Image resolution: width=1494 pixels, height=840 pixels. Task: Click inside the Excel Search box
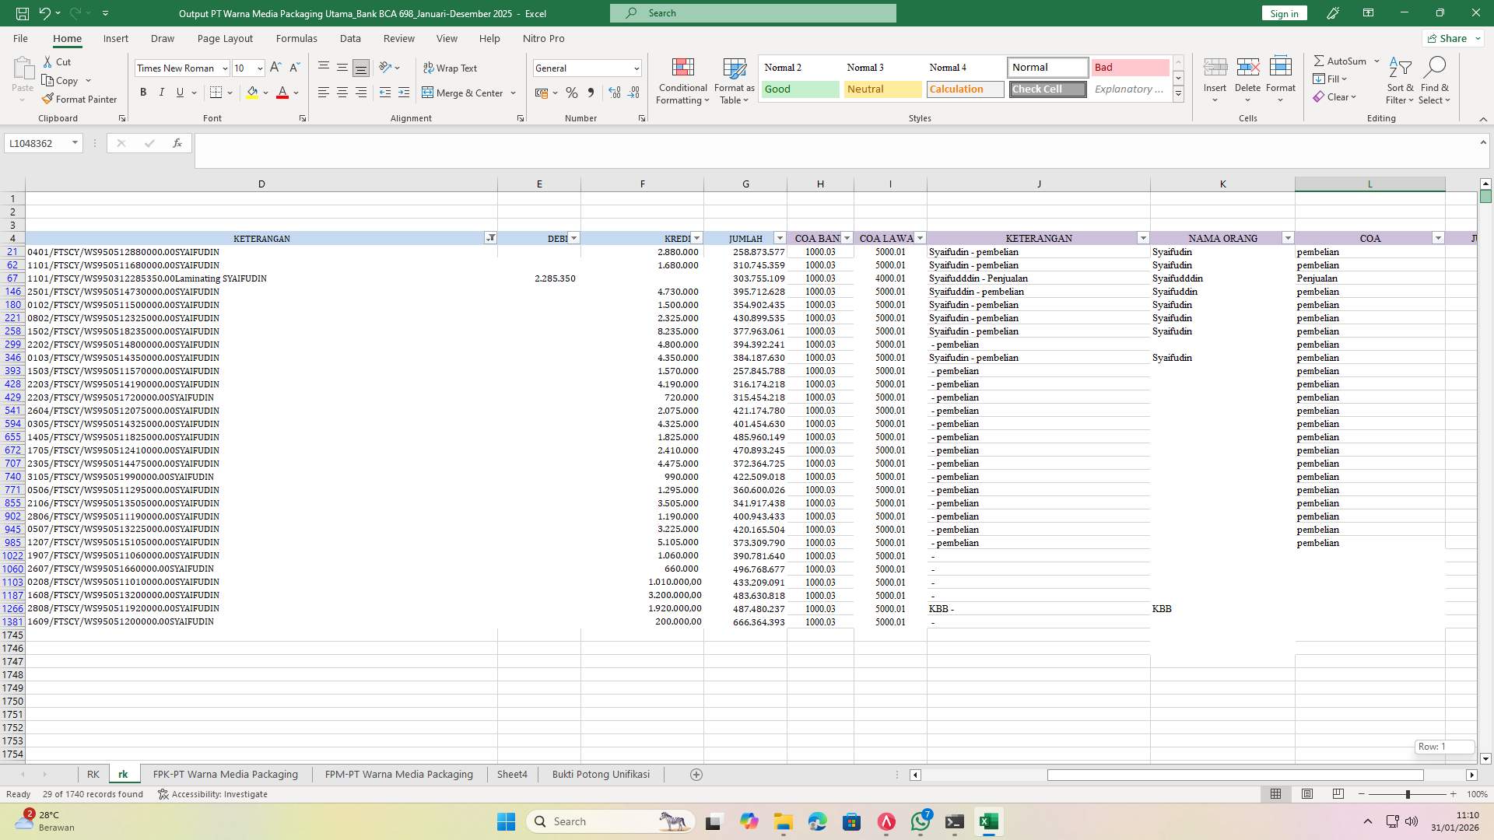pyautogui.click(x=752, y=13)
